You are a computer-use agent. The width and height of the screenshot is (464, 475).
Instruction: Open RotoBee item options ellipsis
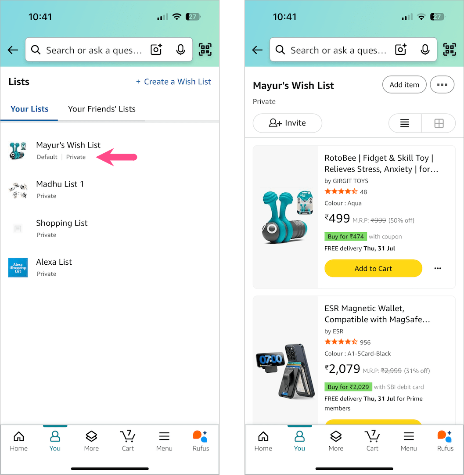pyautogui.click(x=438, y=268)
